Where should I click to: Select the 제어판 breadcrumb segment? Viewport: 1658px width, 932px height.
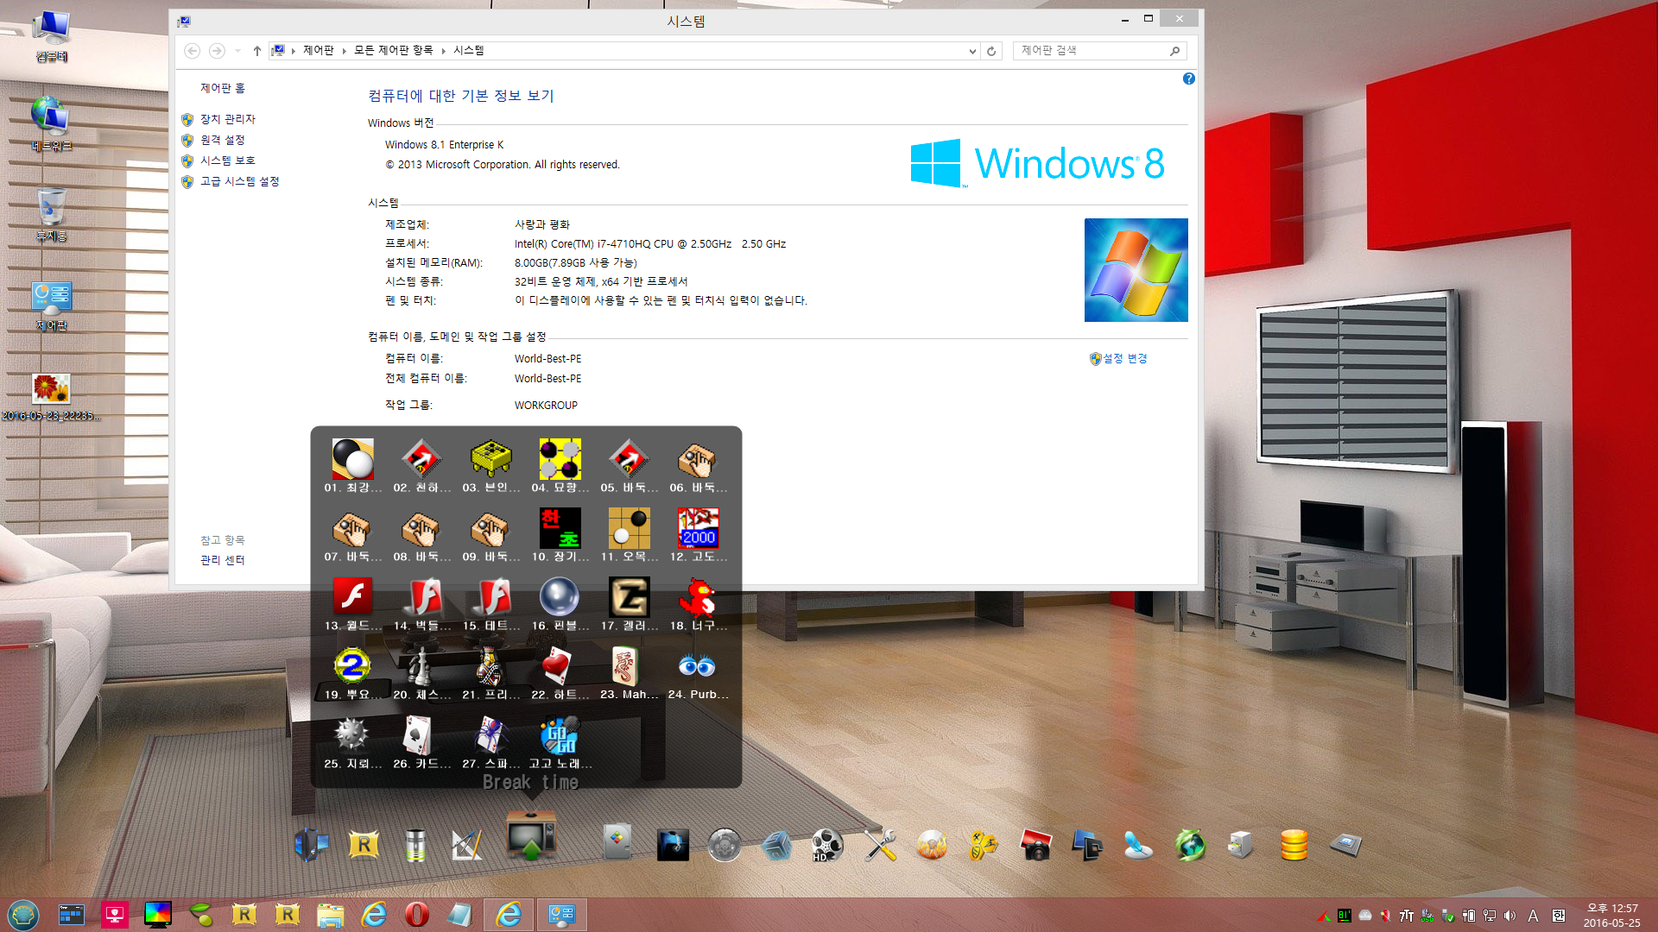click(x=319, y=51)
